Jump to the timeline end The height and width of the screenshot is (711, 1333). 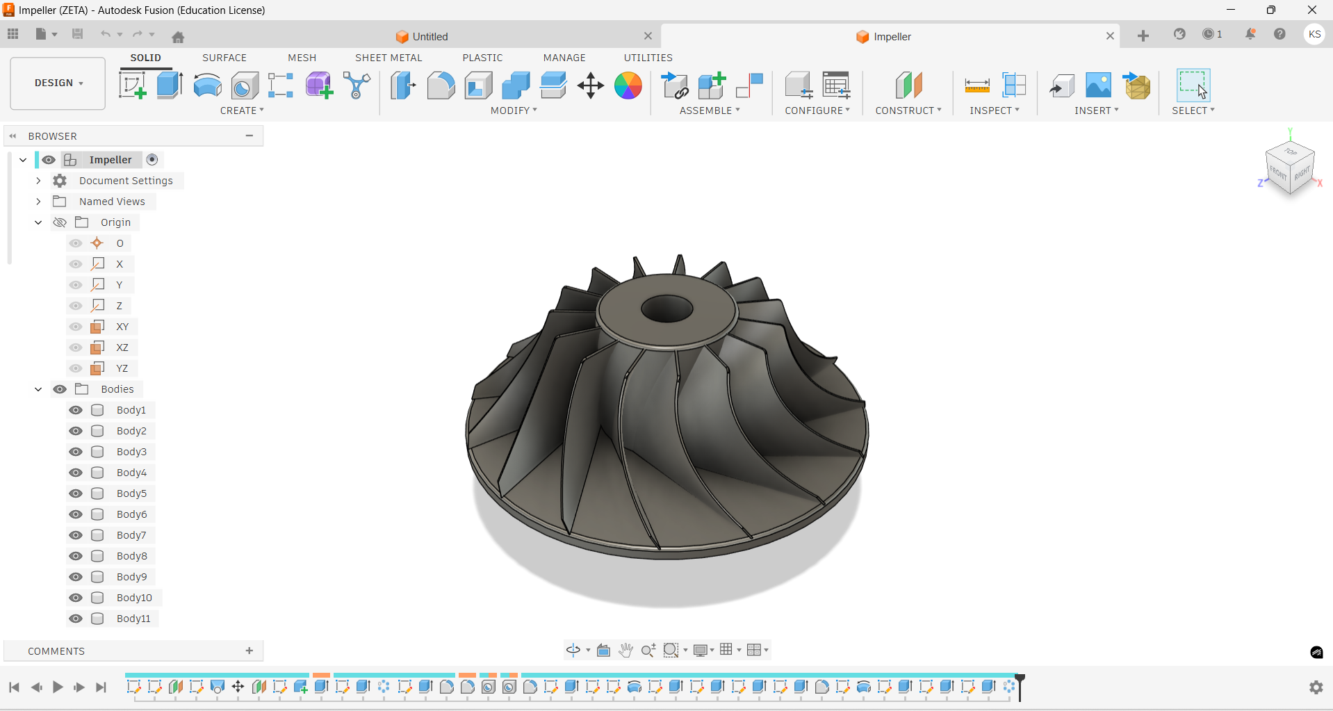point(101,687)
